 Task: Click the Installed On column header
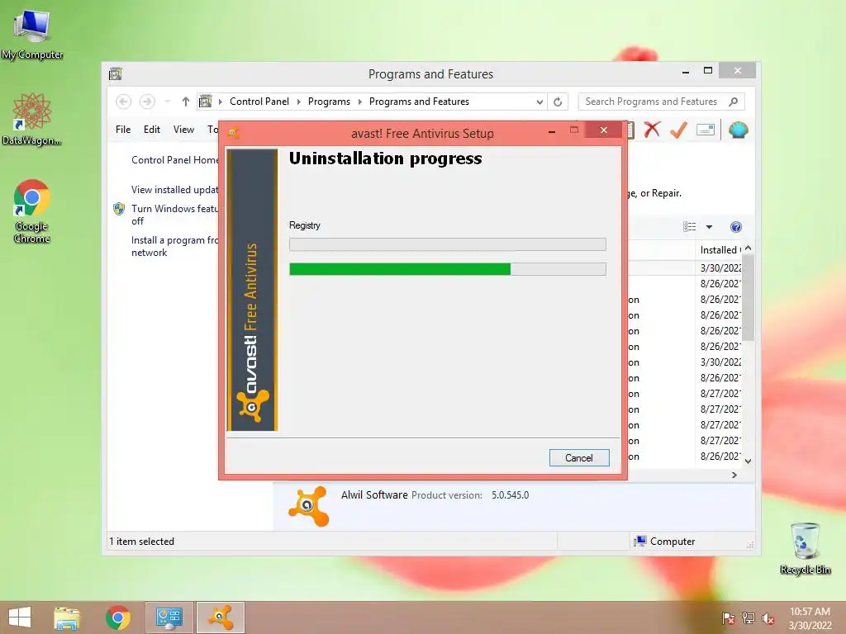[x=720, y=249]
